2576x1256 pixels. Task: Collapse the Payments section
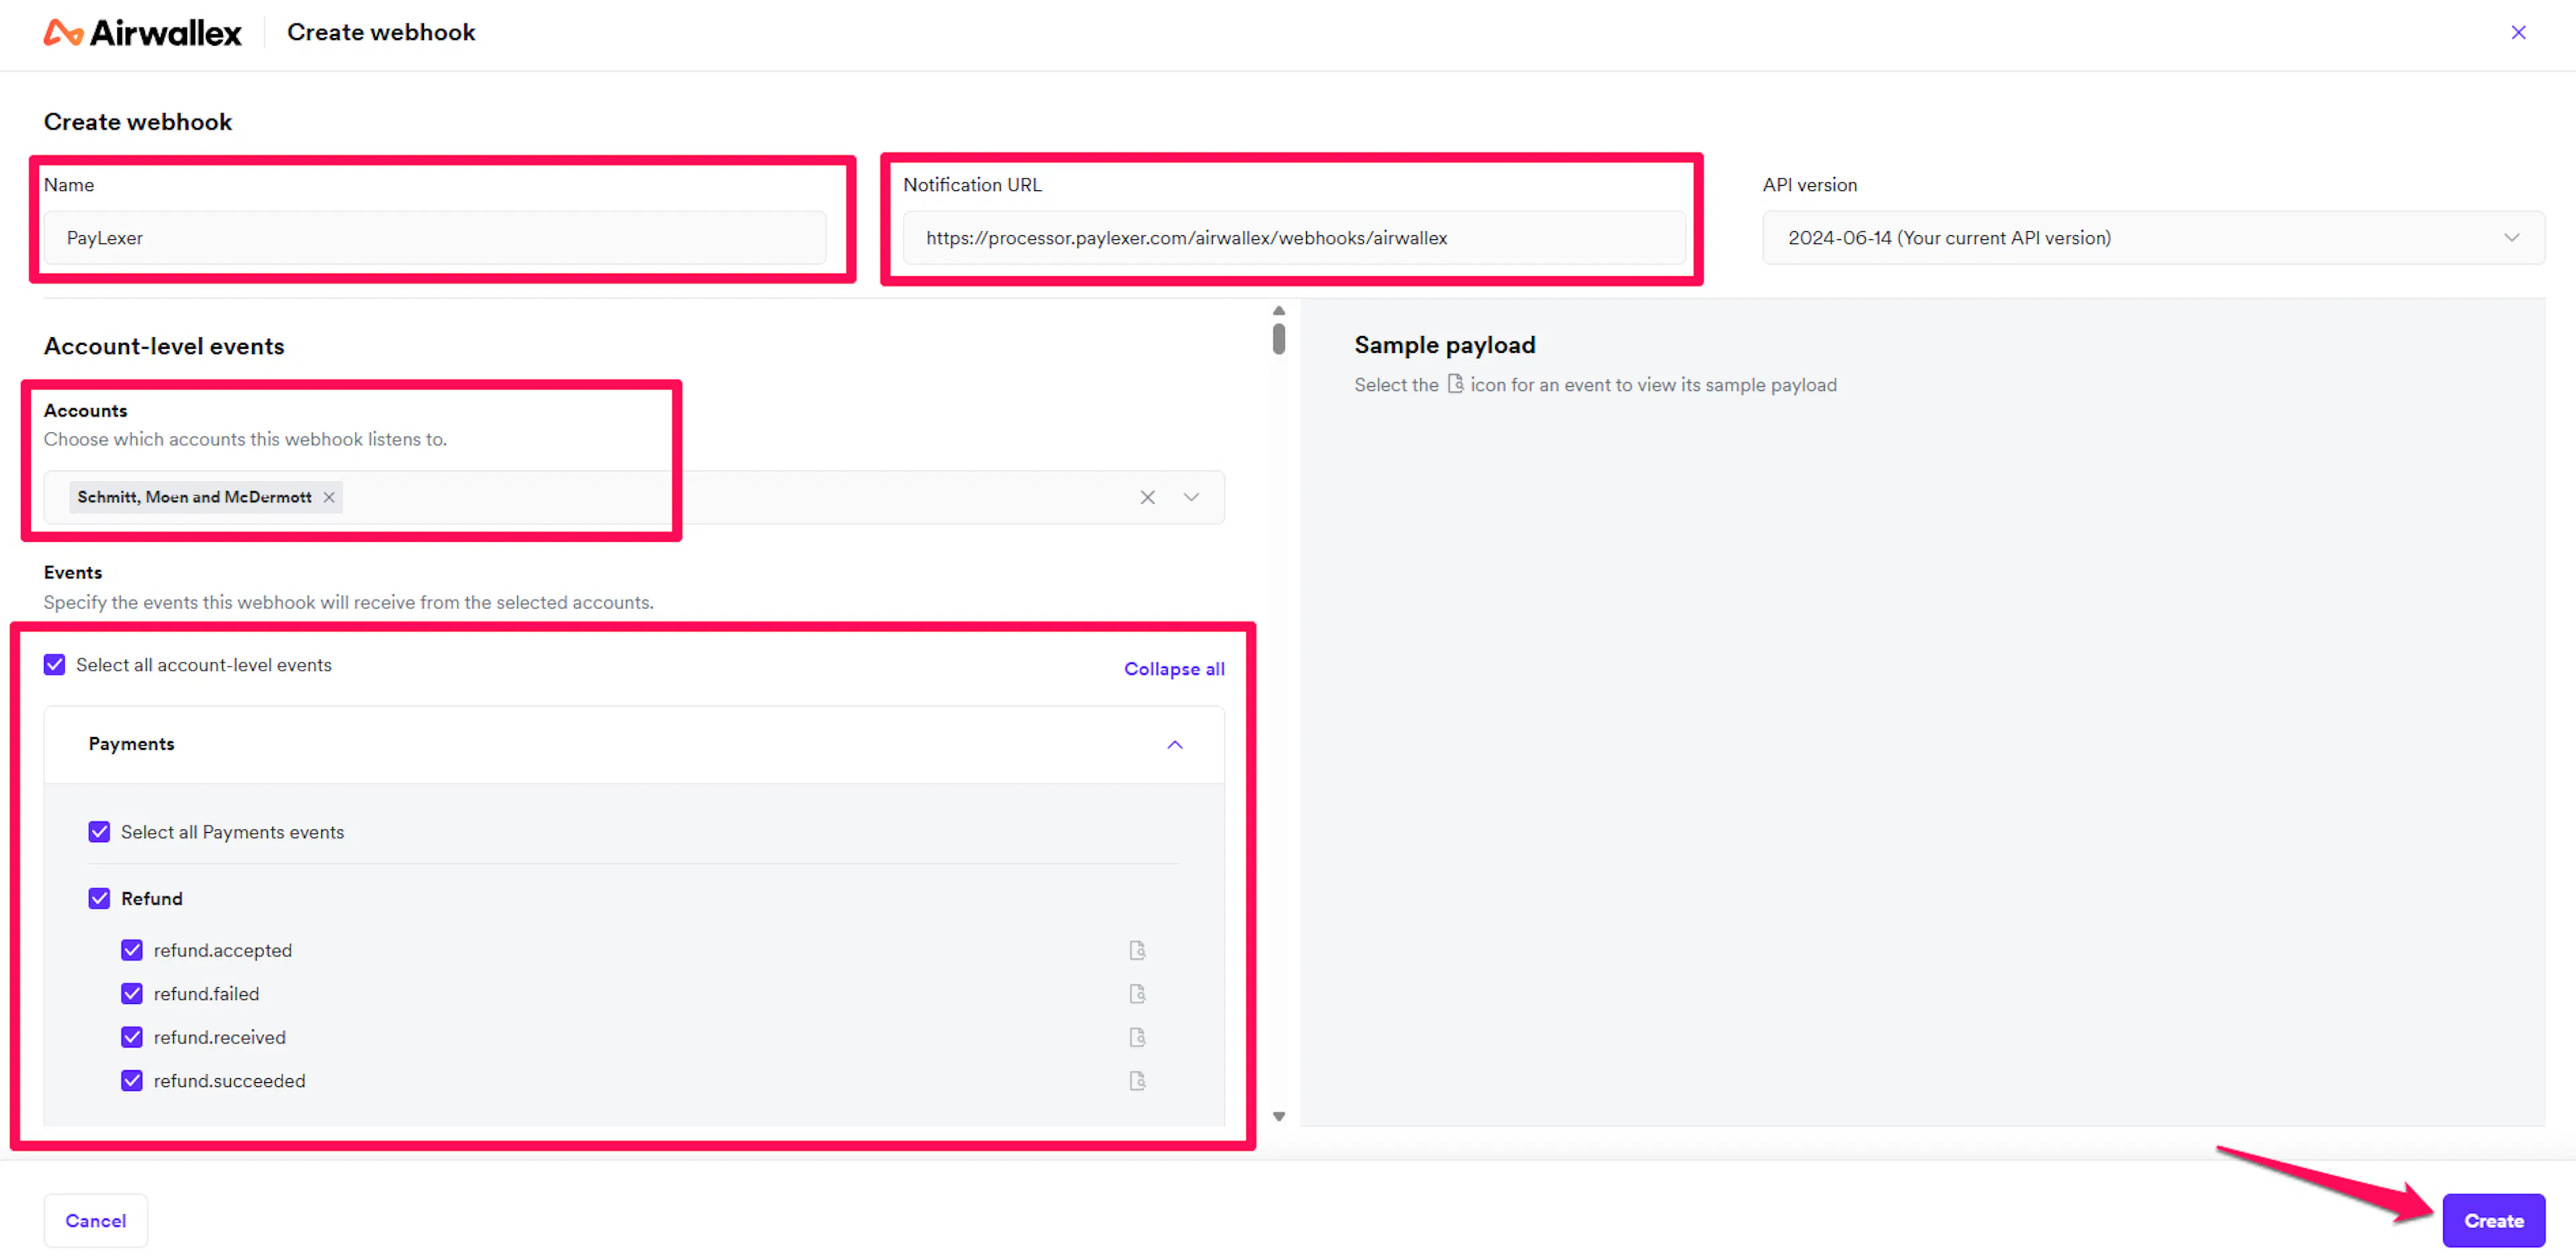point(1175,744)
